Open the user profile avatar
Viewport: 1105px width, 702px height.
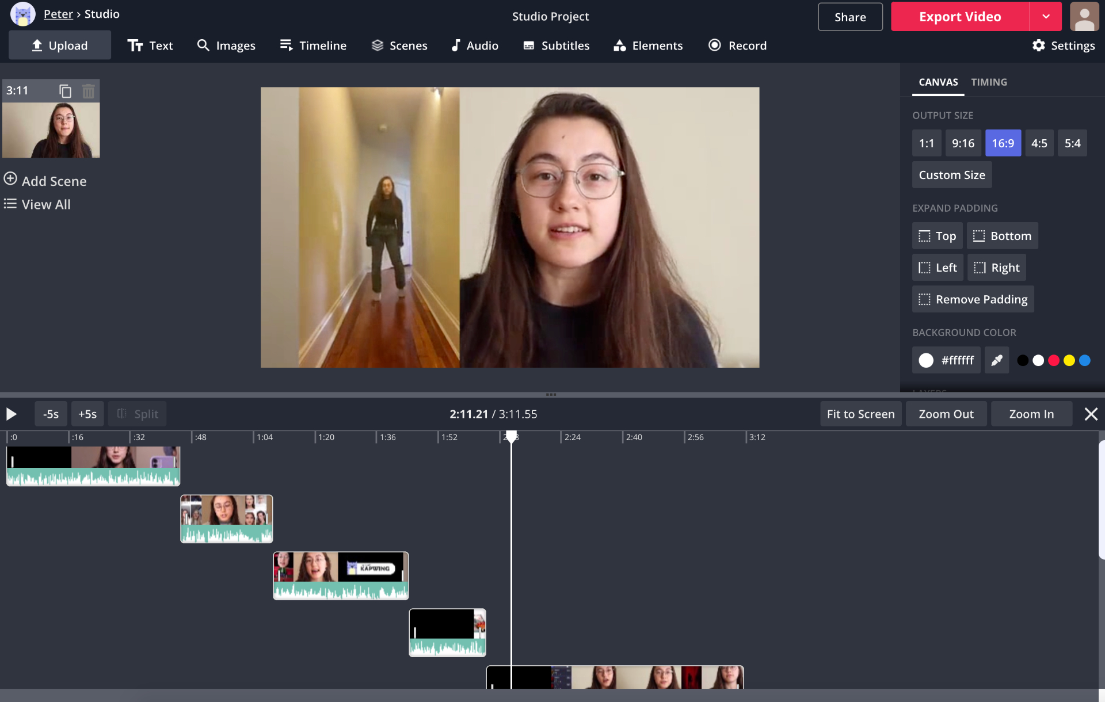1084,16
